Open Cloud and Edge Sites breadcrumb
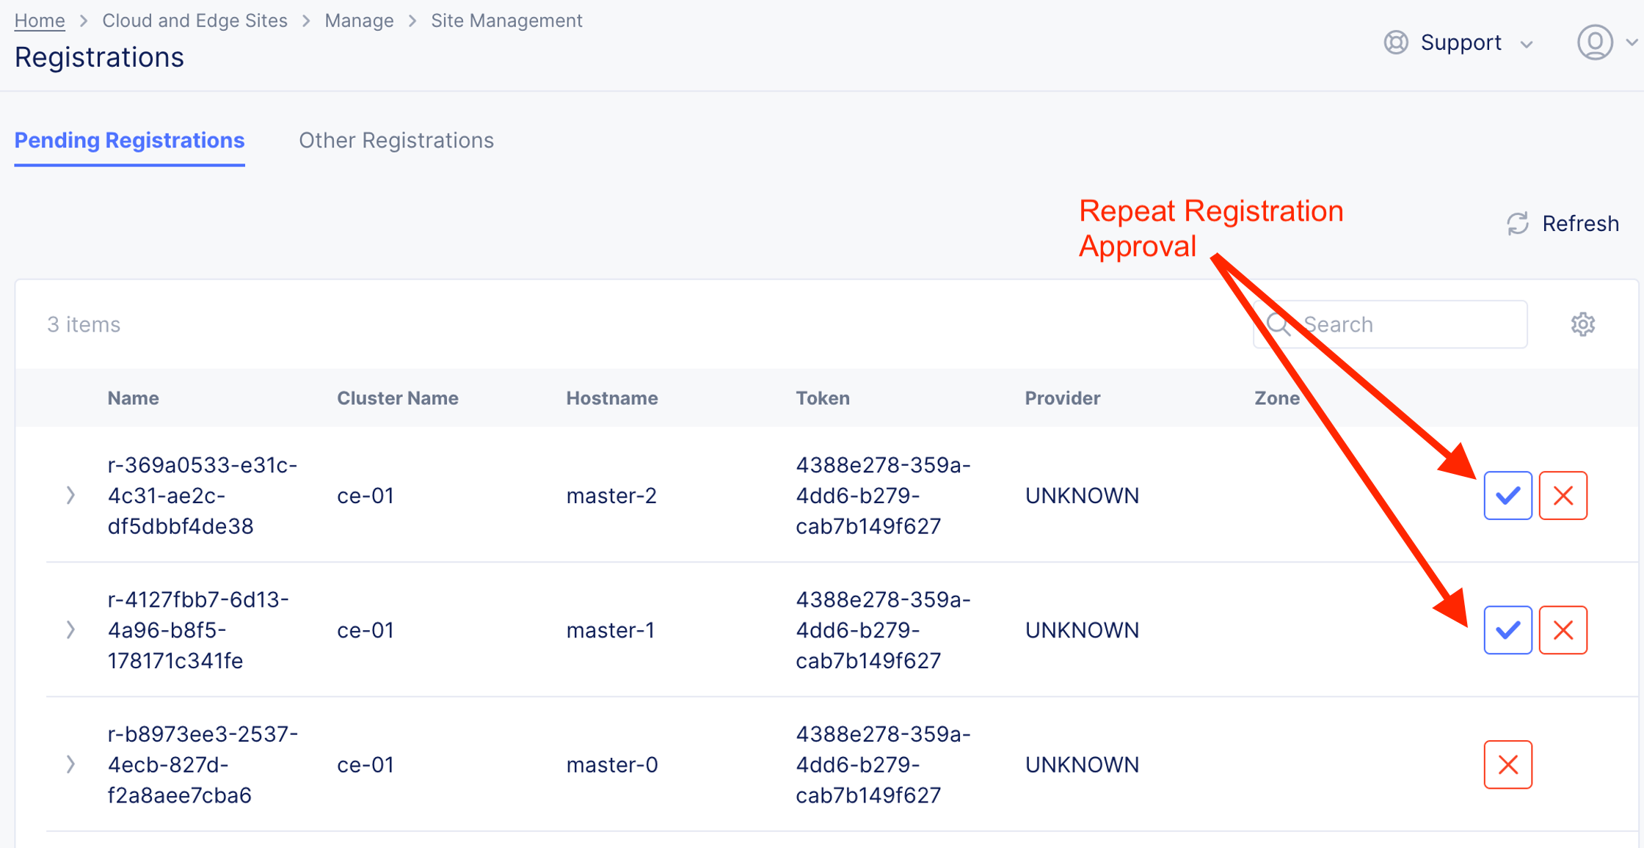 (194, 21)
